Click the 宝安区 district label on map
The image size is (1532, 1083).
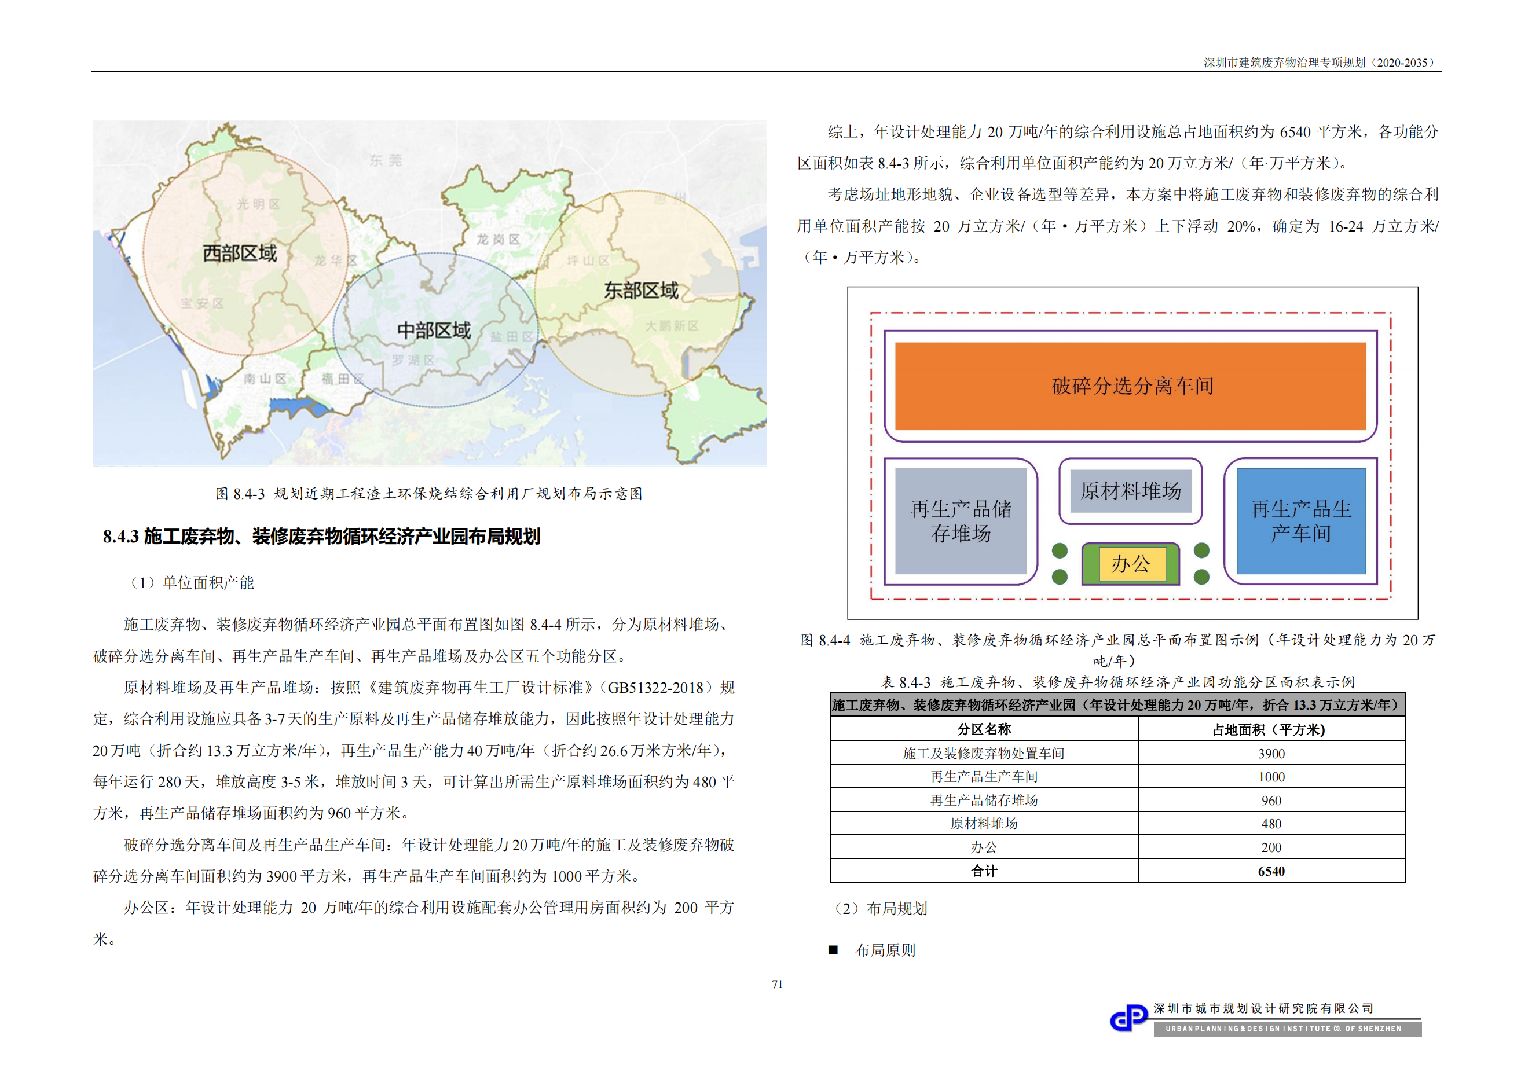click(202, 303)
